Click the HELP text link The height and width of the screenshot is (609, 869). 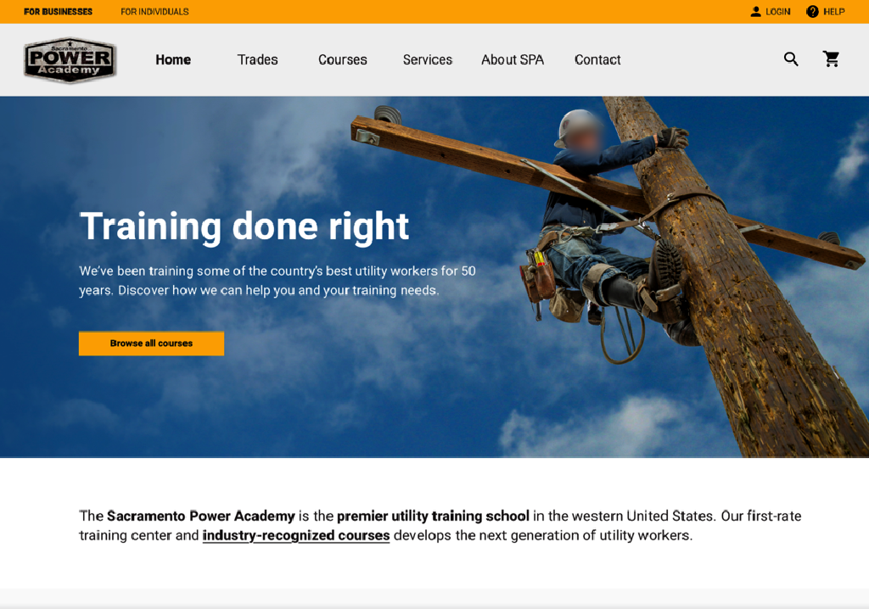coord(834,12)
